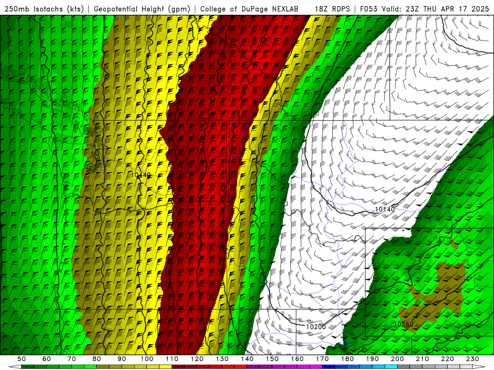Pick the dark blue swatch right after 170
Viewport: 494px width, 370px height.
[329, 367]
